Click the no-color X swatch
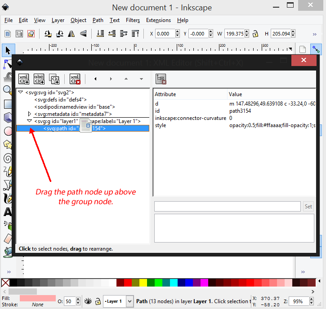Viewport: 326px width, 309px height. coord(5,283)
